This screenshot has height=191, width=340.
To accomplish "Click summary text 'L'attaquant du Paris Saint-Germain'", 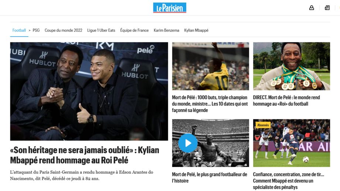I will pyautogui.click(x=82, y=176).
